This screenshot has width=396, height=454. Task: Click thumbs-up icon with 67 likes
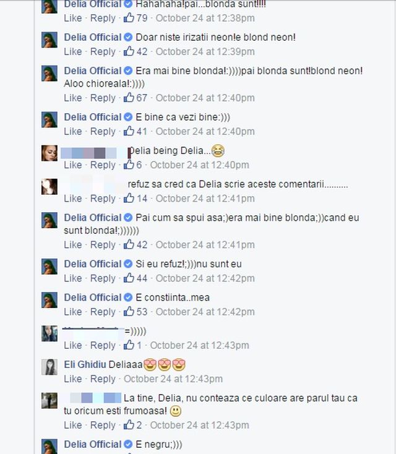coord(129,98)
